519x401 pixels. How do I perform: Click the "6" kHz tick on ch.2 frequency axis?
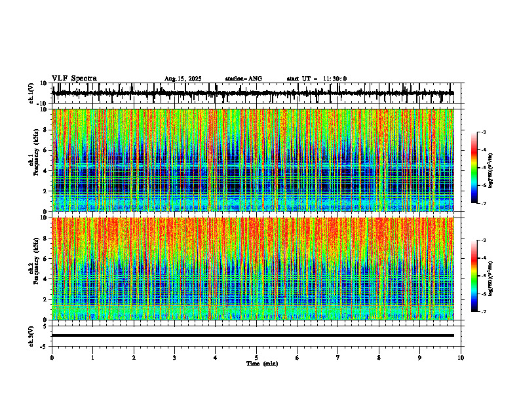click(45, 259)
